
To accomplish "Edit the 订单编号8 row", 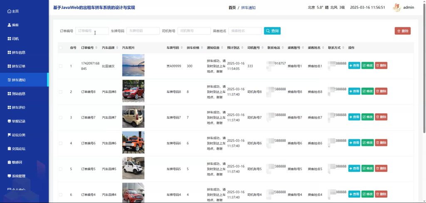I will point(368,92).
